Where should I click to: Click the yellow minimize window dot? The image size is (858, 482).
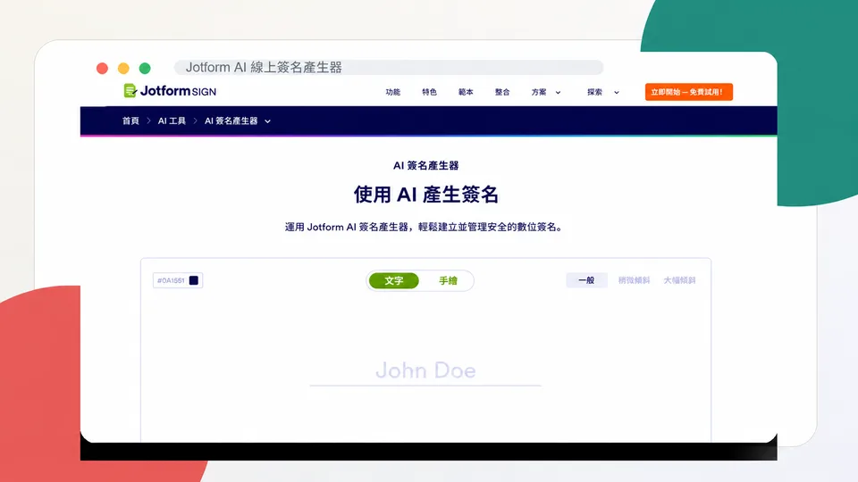point(123,69)
